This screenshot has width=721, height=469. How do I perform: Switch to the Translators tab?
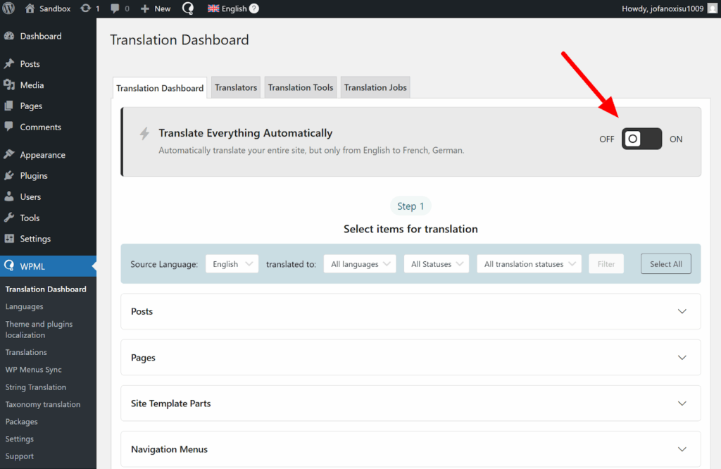[x=235, y=87]
